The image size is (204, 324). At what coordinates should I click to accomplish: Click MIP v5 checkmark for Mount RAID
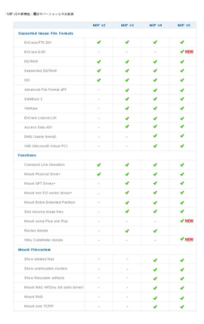point(182,298)
